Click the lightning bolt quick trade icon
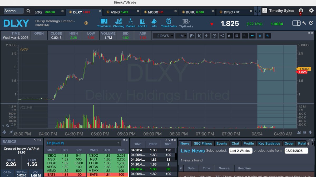Viewport: 316px width, 177px height. tap(206, 36)
